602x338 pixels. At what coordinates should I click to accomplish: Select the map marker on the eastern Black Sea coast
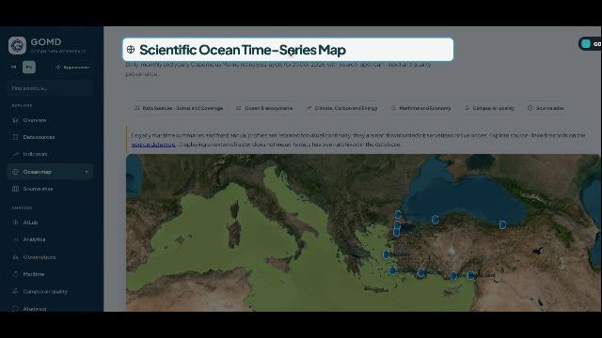click(502, 224)
